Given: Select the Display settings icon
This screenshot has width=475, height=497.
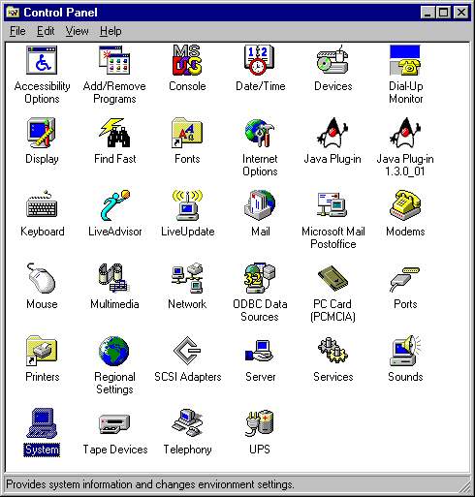Looking at the screenshot, I should click(42, 133).
